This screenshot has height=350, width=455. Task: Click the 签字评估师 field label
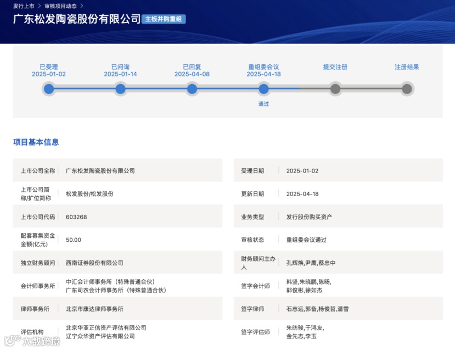255,332
